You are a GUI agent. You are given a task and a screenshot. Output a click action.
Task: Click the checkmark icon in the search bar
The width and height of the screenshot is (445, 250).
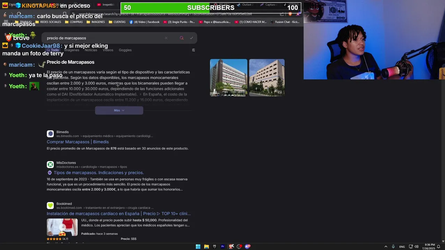[191, 38]
